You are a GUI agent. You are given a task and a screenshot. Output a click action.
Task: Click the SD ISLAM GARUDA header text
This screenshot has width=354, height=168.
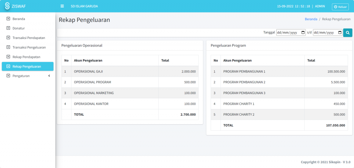pos(84,6)
